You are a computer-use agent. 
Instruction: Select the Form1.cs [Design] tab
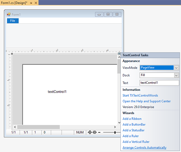pos(14,3)
